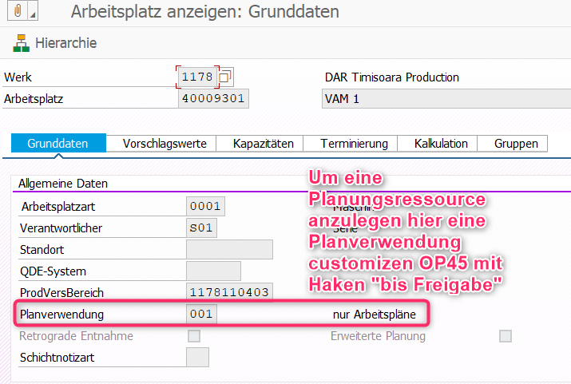The width and height of the screenshot is (571, 384).
Task: Enable the Erweiterte Planung checkbox
Action: point(505,336)
